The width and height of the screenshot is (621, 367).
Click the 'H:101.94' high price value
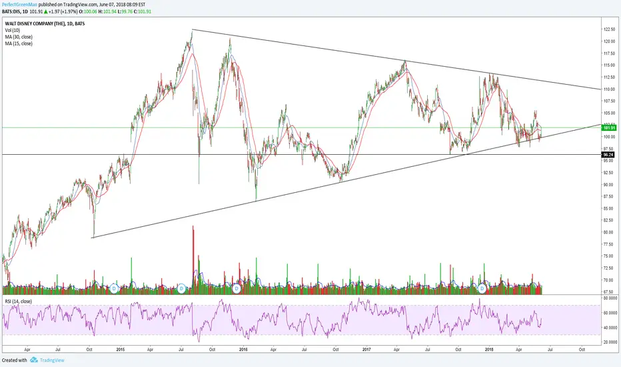[x=107, y=11]
